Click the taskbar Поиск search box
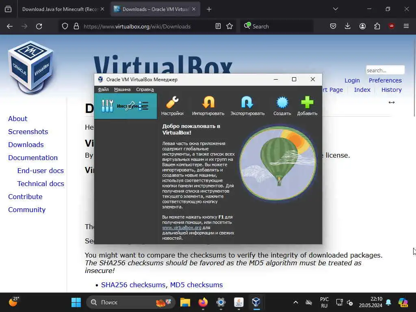 131,302
